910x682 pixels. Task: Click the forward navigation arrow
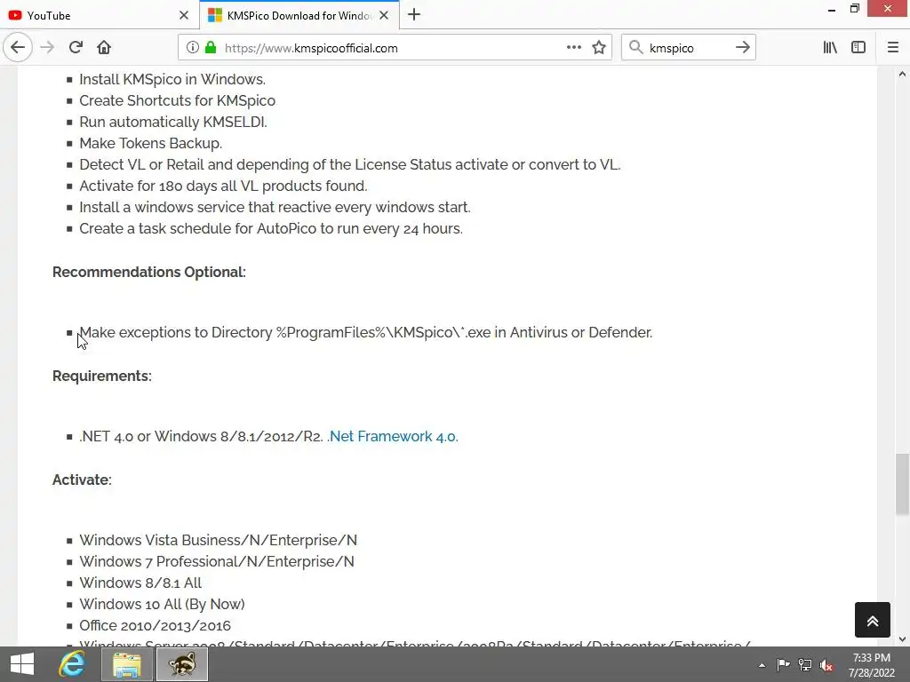tap(47, 47)
